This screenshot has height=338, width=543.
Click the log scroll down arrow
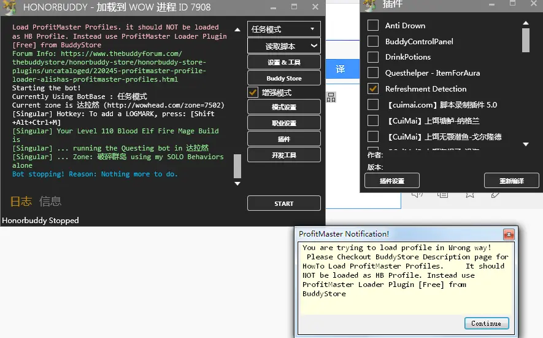237,184
